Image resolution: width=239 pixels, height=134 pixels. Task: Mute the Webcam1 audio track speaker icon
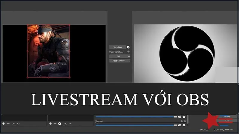coord(180,125)
